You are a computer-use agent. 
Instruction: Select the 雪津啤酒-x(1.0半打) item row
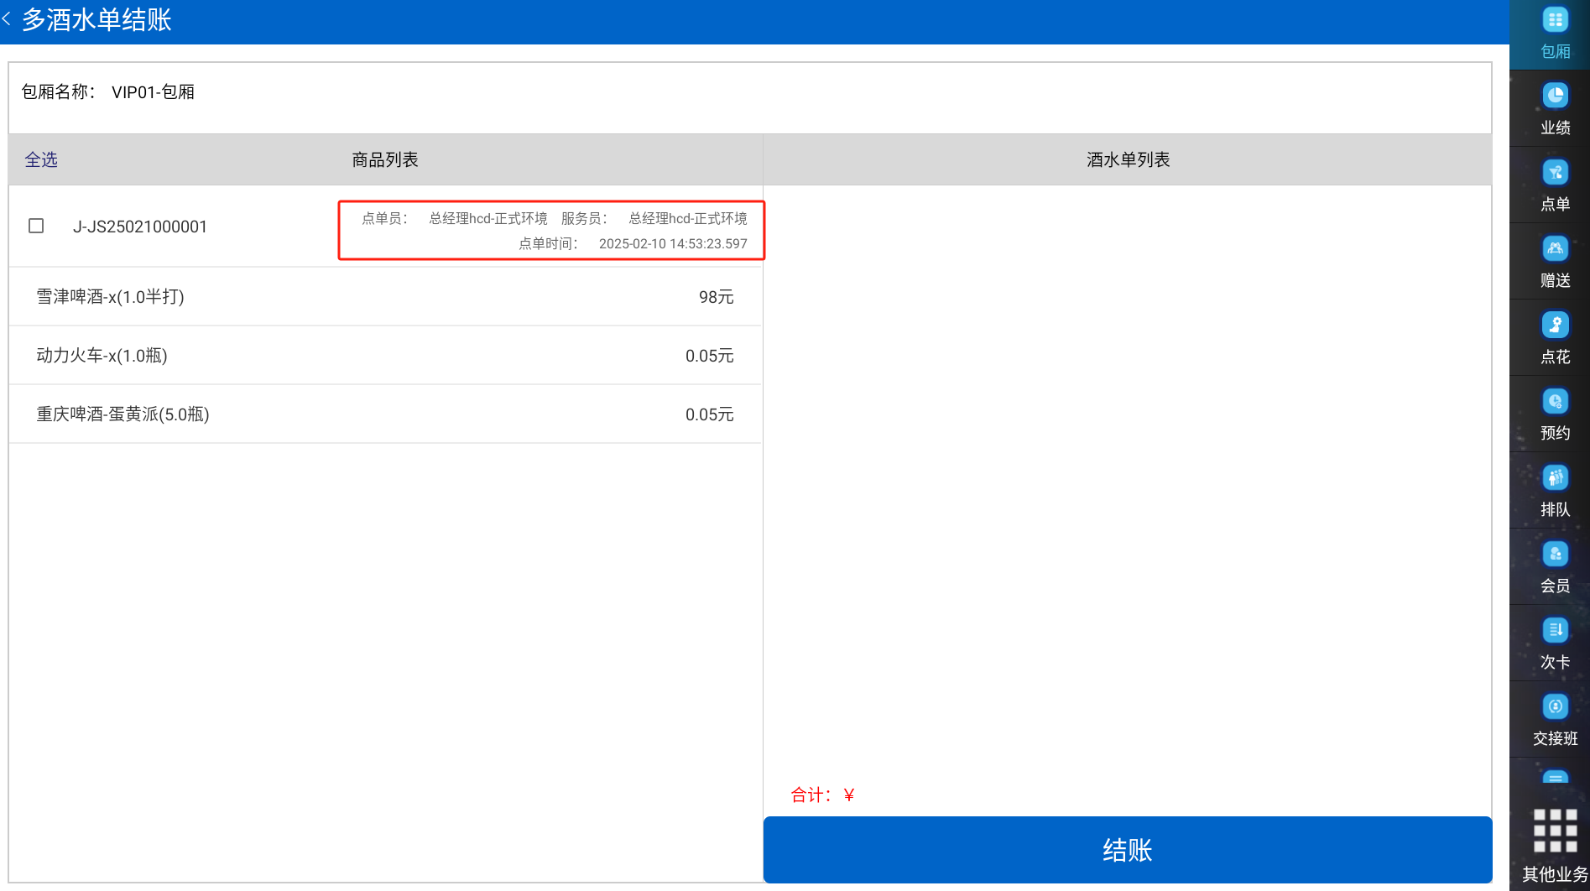click(385, 296)
